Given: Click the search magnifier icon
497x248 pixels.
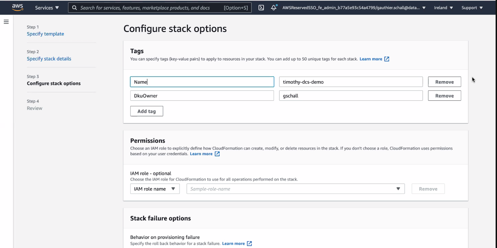Looking at the screenshot, I should click(x=75, y=8).
